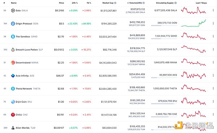Open the three-dot menu for Theta Network row
Screen dimensions: 217x133
pos(213,88)
